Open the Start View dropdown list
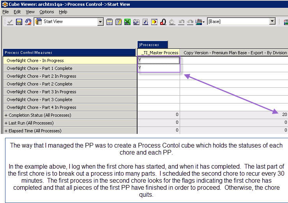 tap(100, 22)
